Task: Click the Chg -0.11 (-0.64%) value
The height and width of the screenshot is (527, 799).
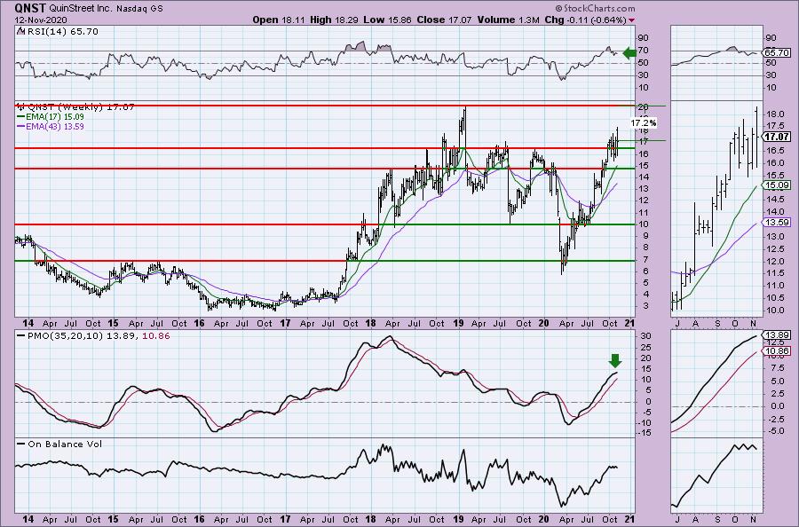Action: (x=585, y=20)
